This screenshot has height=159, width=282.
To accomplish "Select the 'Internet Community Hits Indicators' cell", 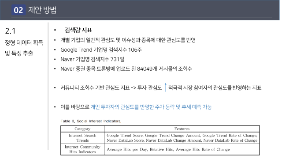I will 82,149.
